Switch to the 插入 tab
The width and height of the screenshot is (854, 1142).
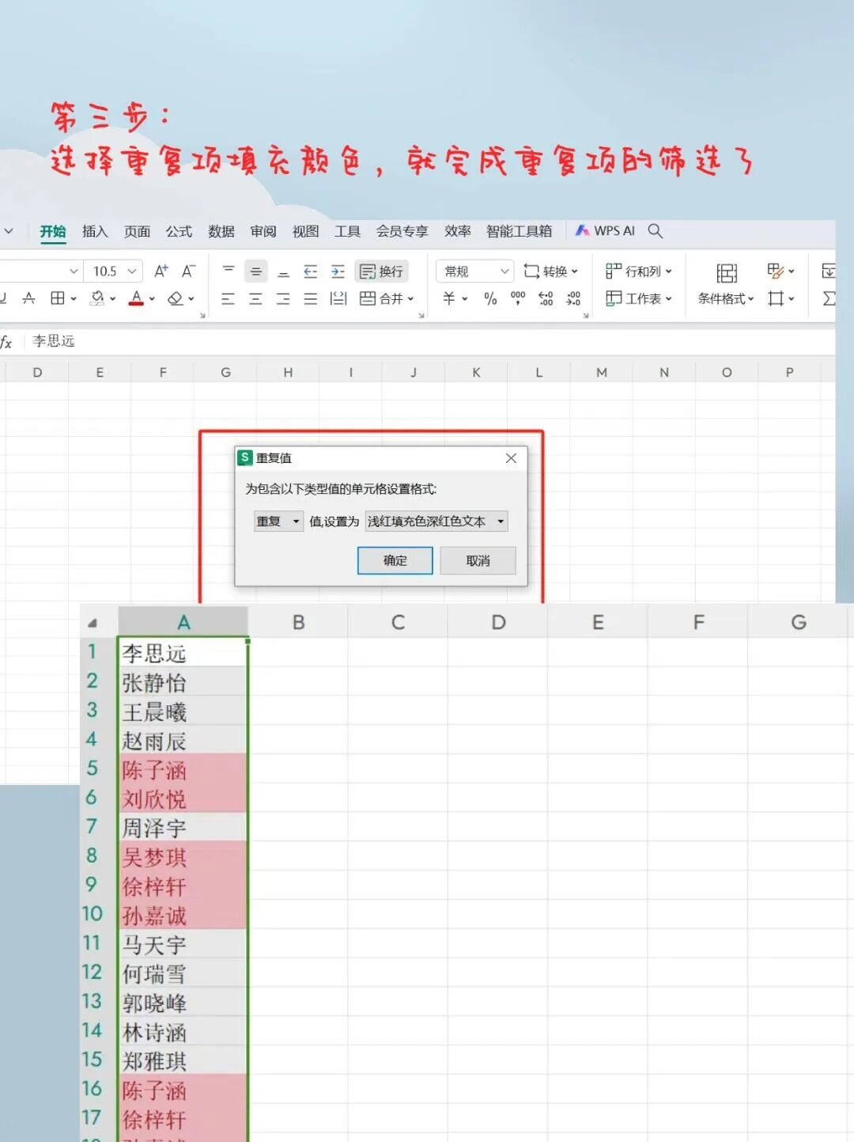tap(95, 231)
